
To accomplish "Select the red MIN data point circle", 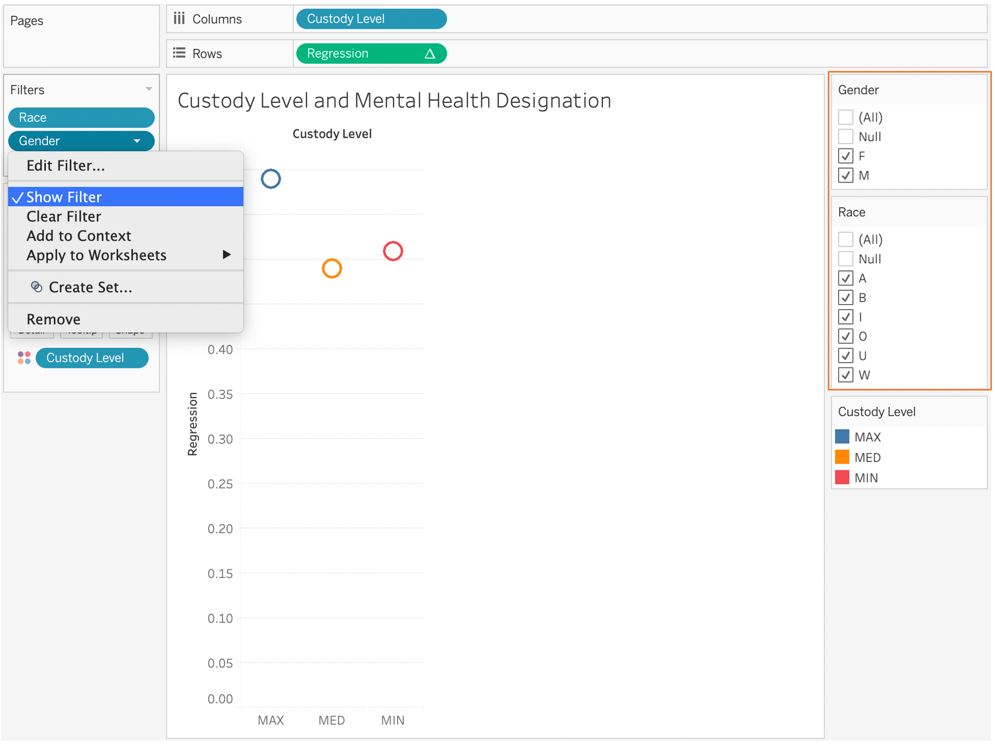I will [x=393, y=251].
